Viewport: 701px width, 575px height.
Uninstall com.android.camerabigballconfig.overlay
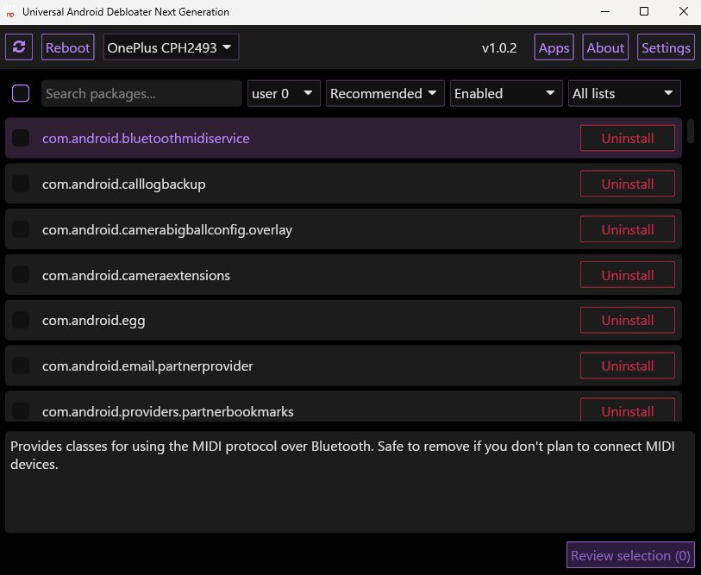click(x=628, y=229)
